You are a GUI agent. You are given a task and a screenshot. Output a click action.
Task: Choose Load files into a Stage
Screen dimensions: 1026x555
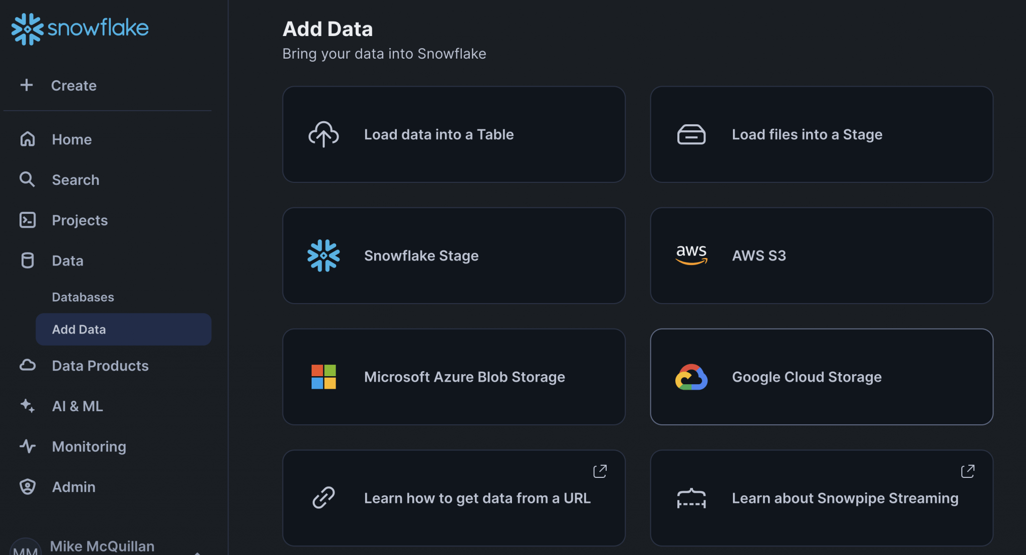(821, 134)
